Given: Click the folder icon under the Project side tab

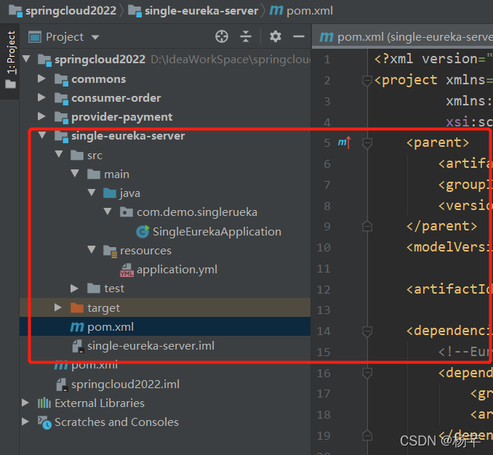Looking at the screenshot, I should tap(10, 84).
